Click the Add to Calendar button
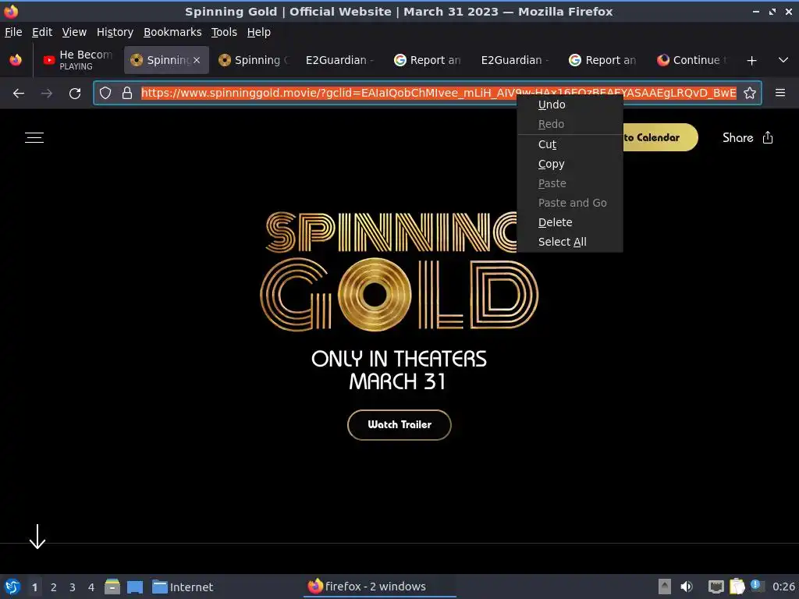Image resolution: width=799 pixels, height=599 pixels. pyautogui.click(x=660, y=137)
